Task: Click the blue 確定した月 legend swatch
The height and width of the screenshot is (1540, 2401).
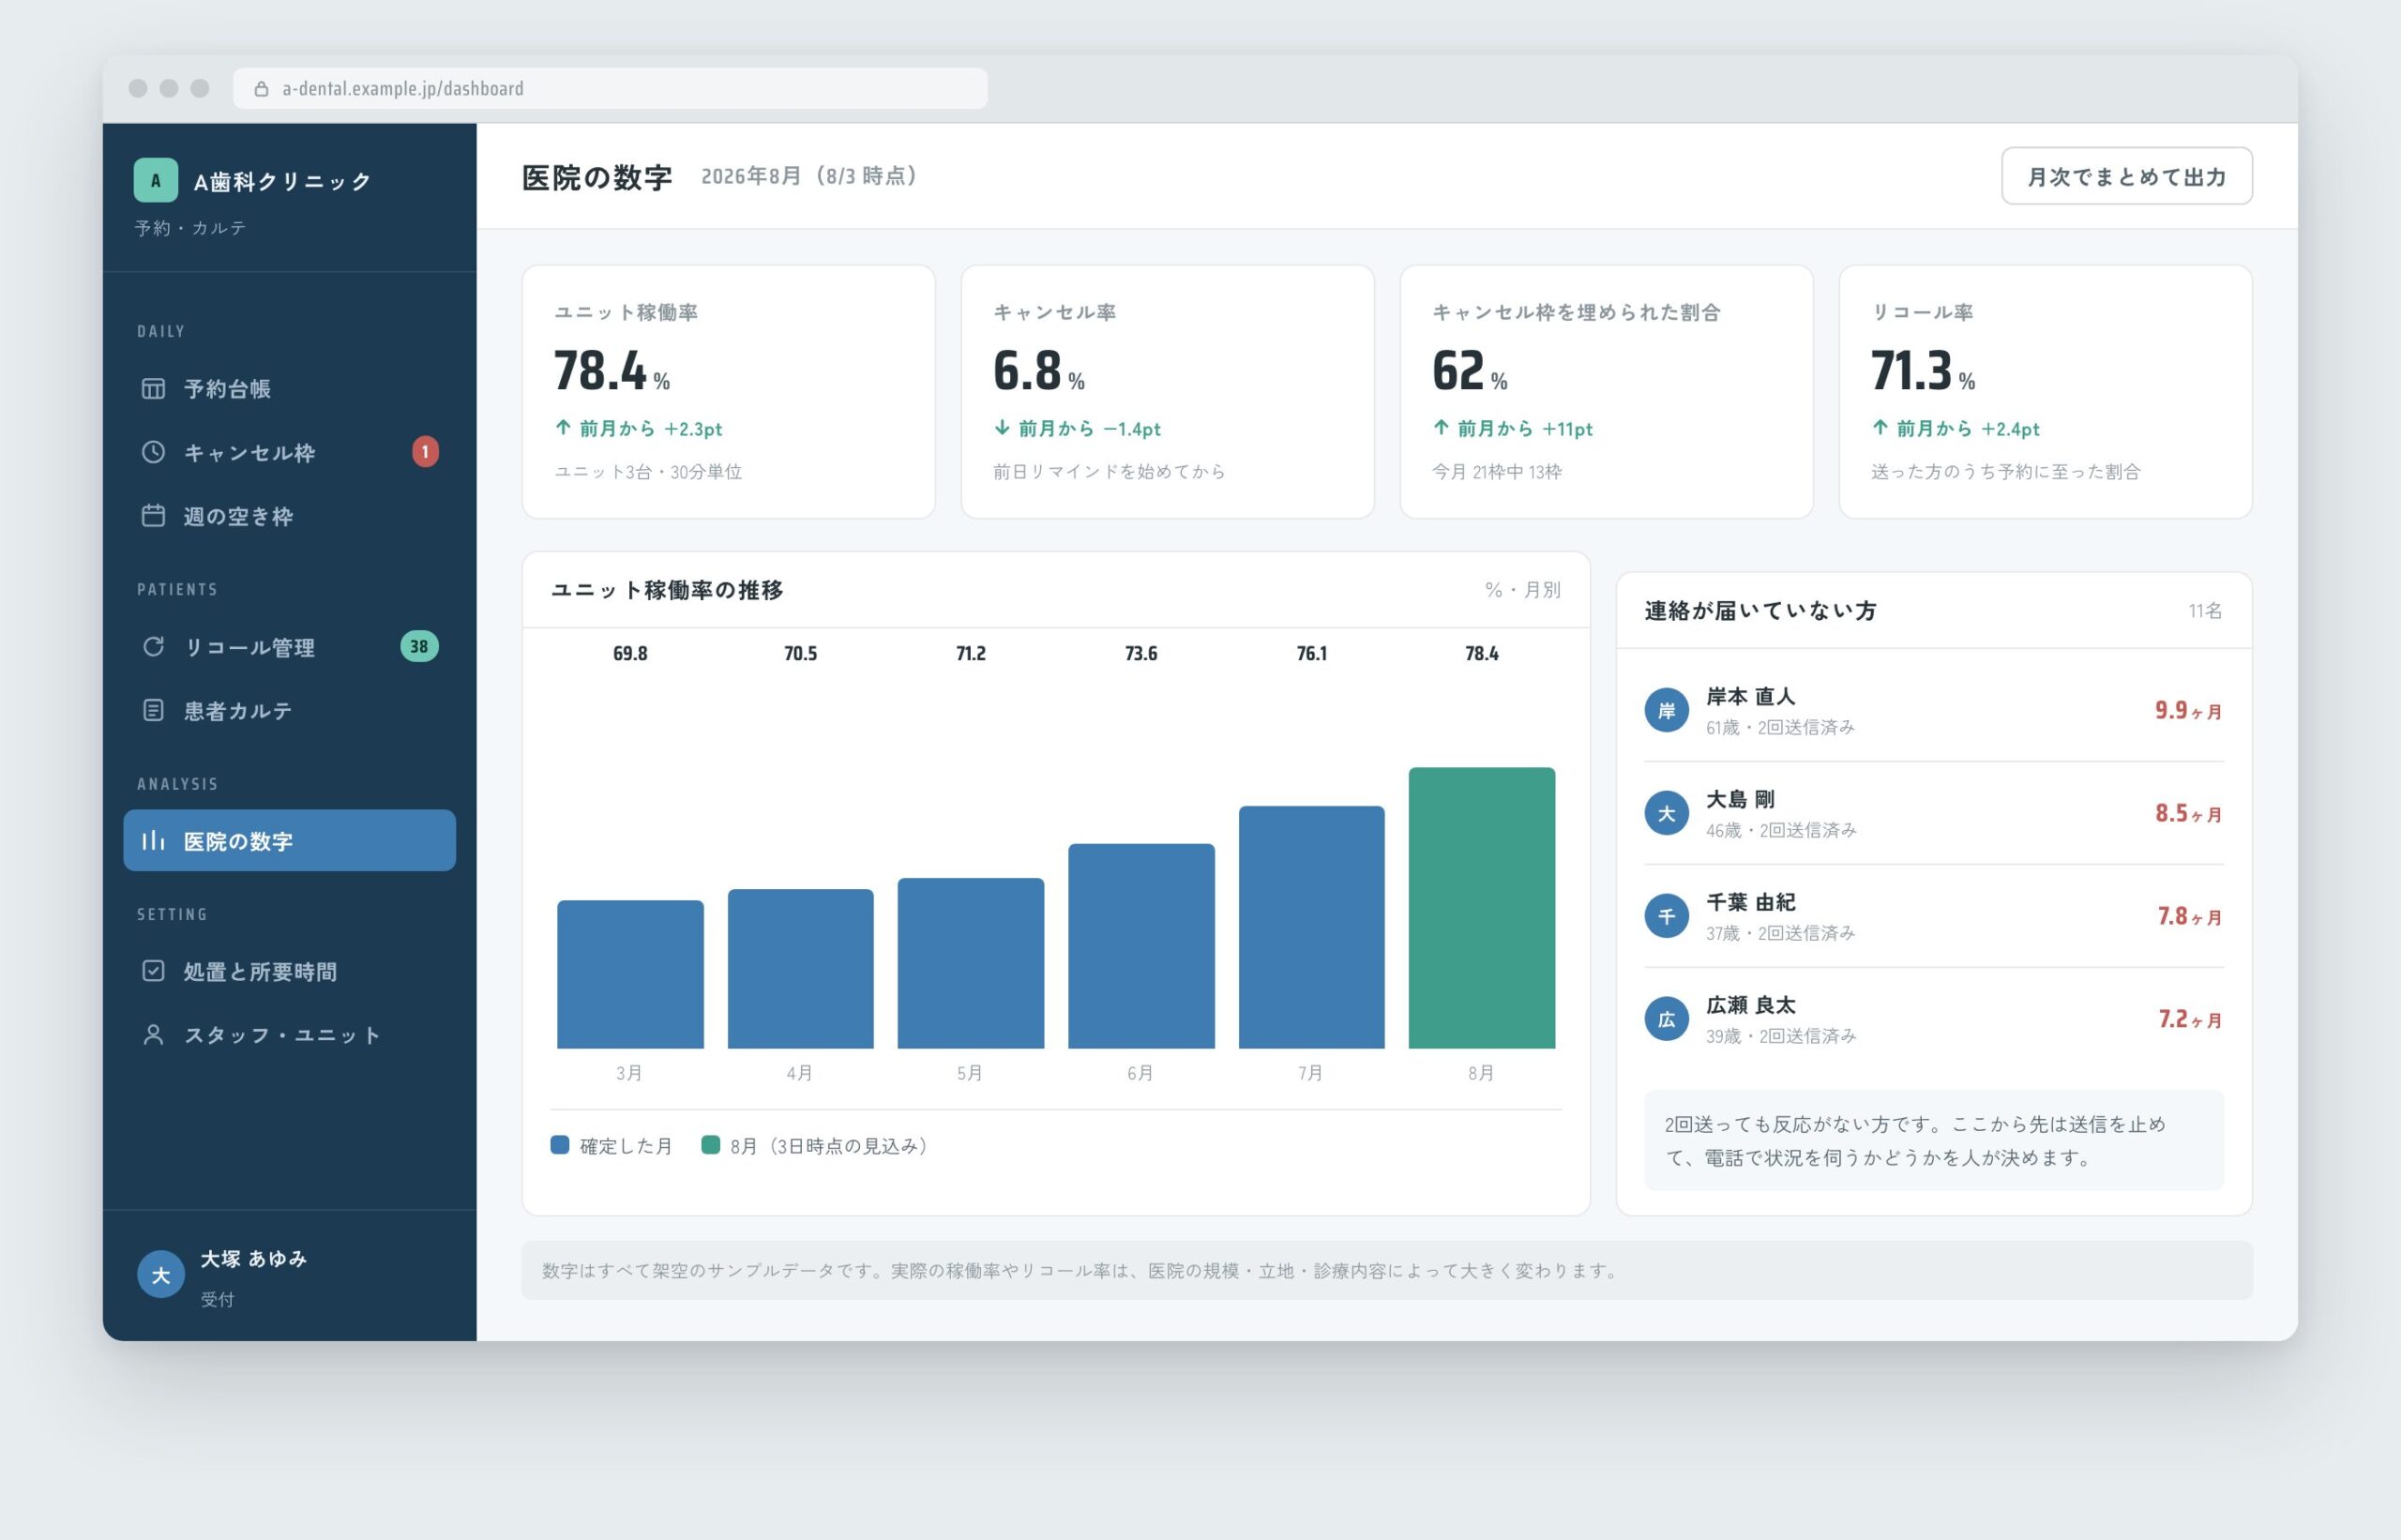Action: (x=560, y=1145)
